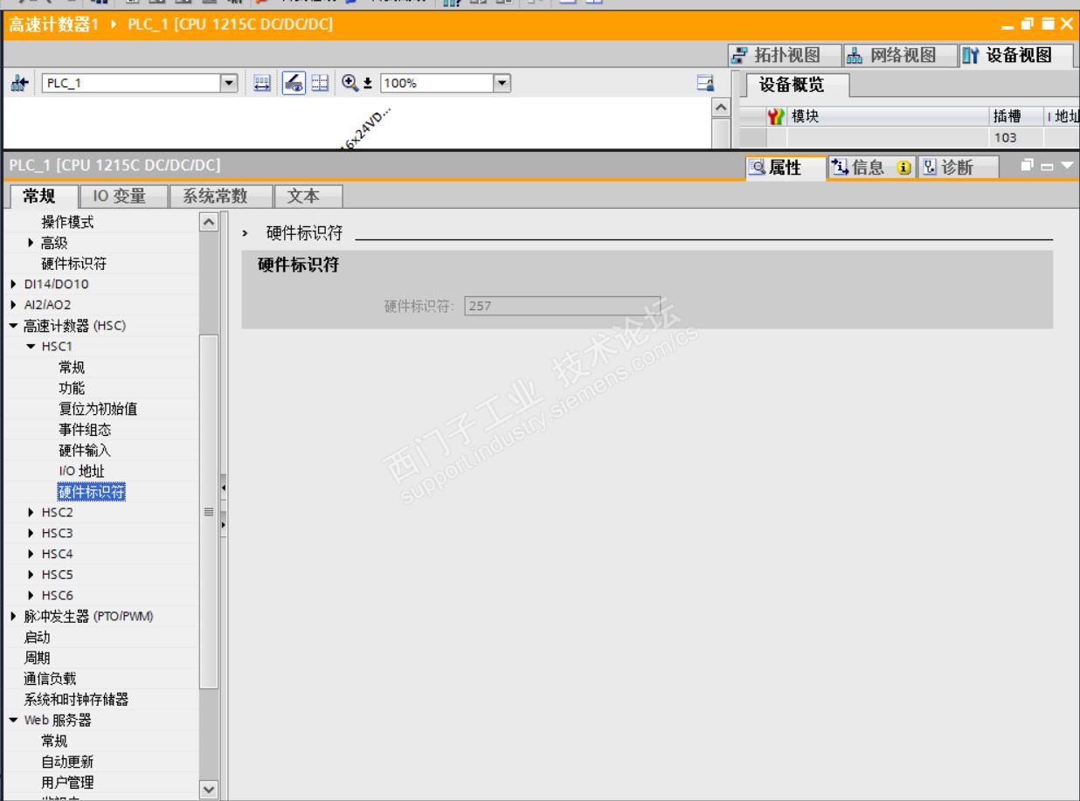Select the IO 变量 tab
Screen dimensions: 1080x801
click(x=121, y=196)
